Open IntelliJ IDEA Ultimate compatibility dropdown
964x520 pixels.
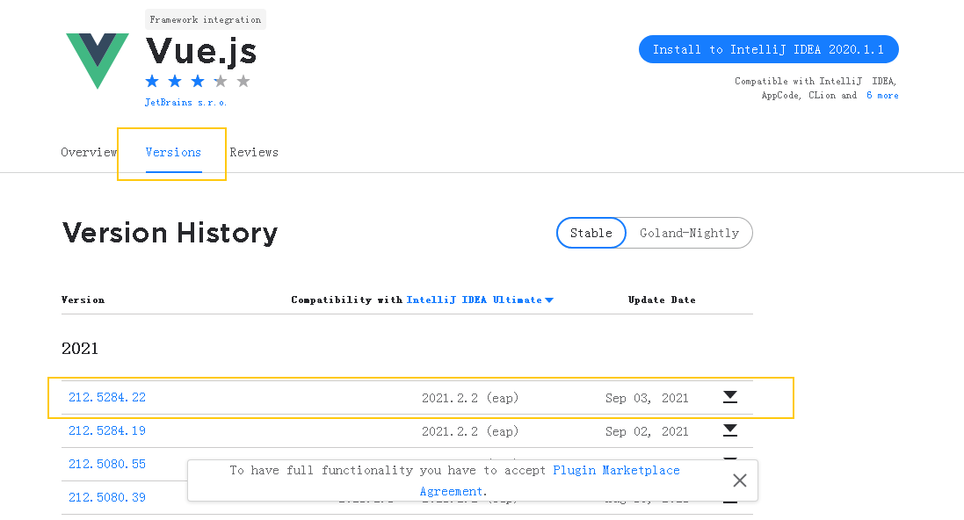480,300
